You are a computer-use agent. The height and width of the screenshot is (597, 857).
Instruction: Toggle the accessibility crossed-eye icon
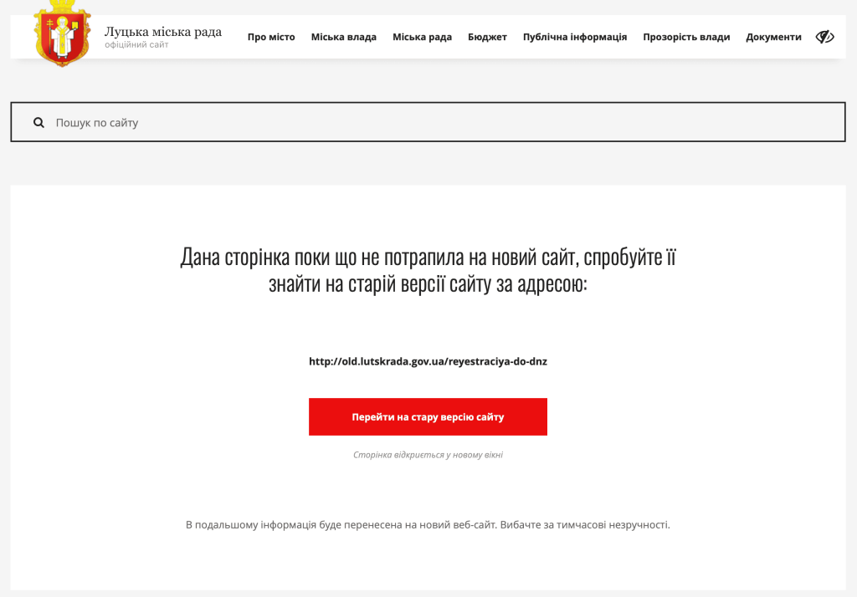[x=824, y=37]
